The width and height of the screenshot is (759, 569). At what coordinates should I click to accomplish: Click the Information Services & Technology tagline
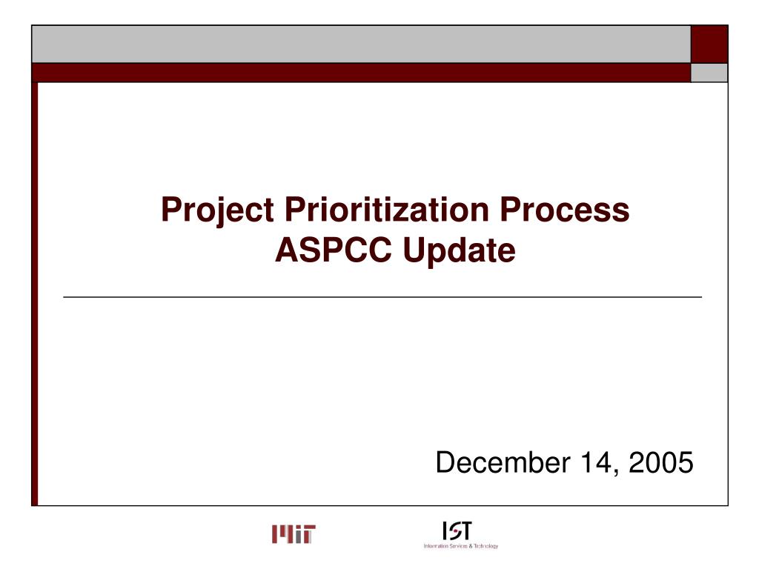(460, 546)
